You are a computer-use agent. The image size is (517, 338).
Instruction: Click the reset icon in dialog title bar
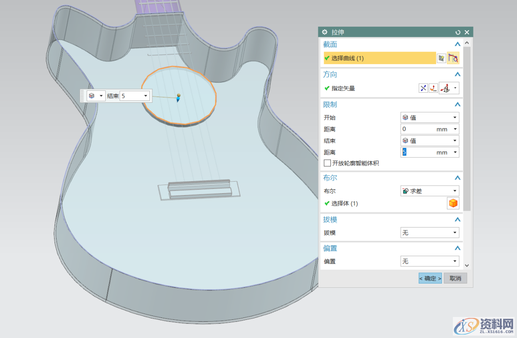point(458,32)
